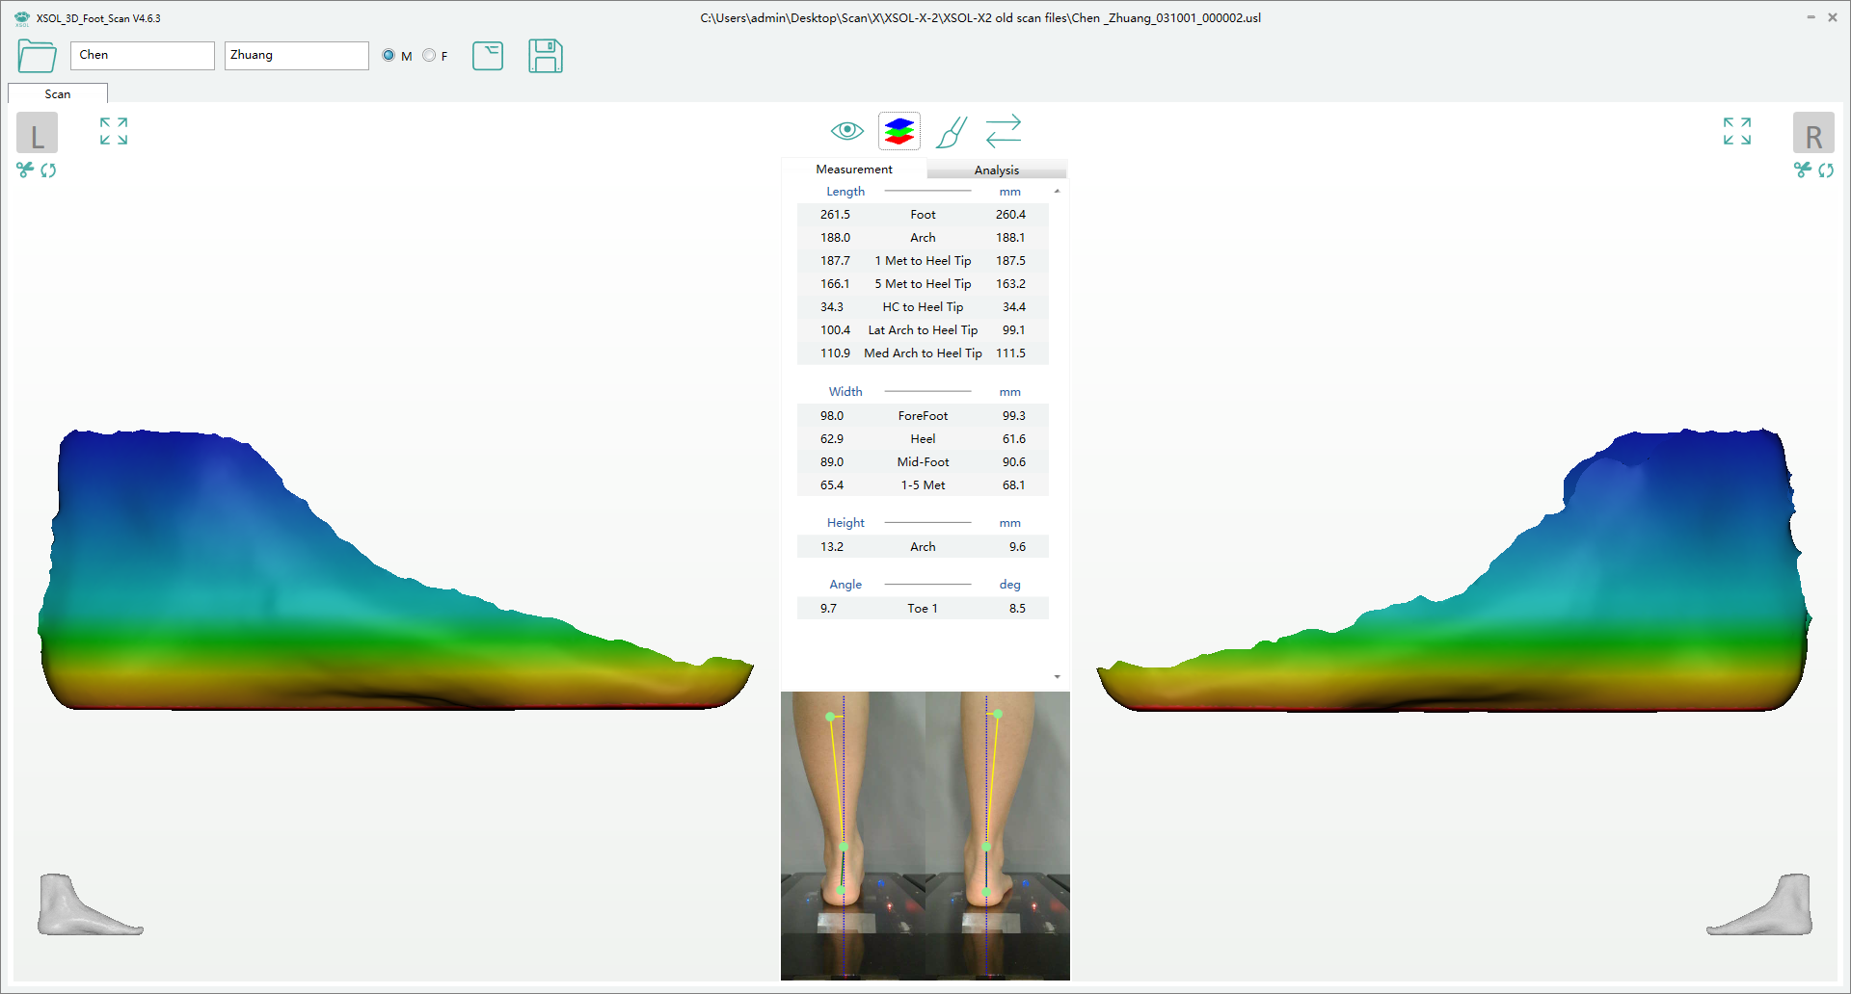Click the first name field containing Chen

click(142, 56)
